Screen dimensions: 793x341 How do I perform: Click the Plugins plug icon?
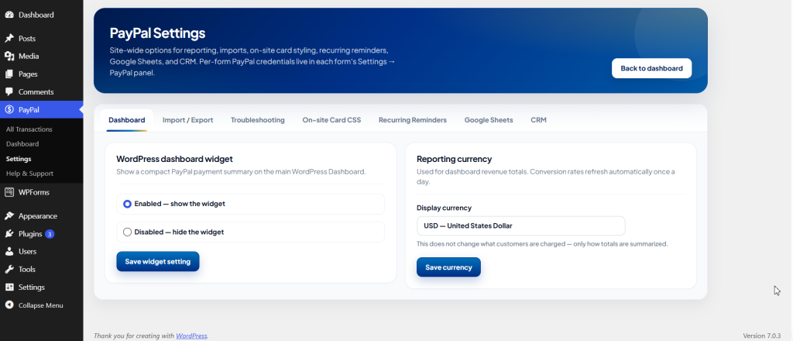click(9, 234)
